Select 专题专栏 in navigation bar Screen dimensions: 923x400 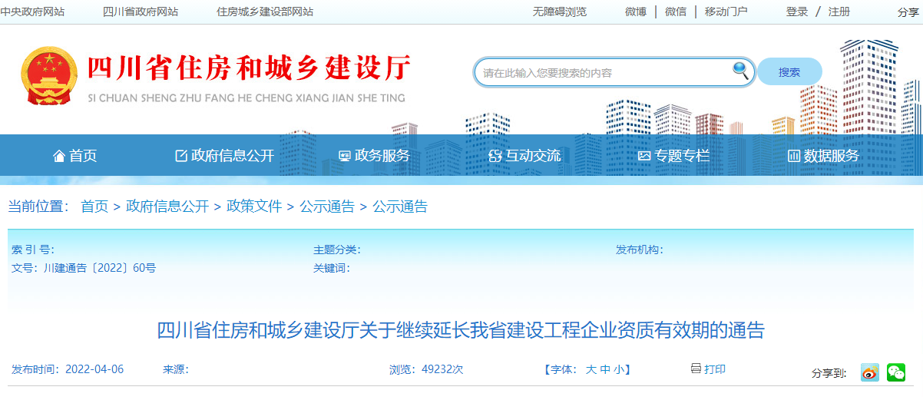(673, 156)
